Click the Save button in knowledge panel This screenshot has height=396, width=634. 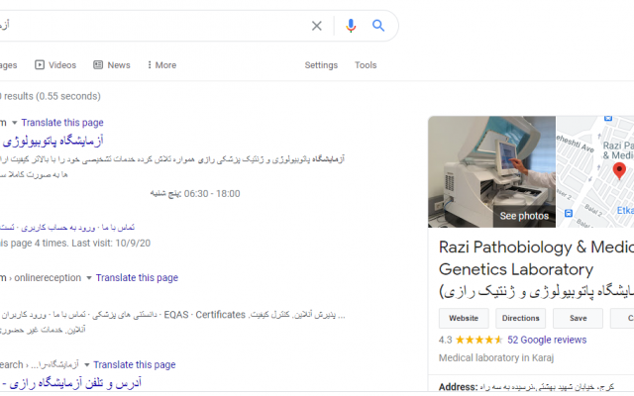tap(578, 319)
